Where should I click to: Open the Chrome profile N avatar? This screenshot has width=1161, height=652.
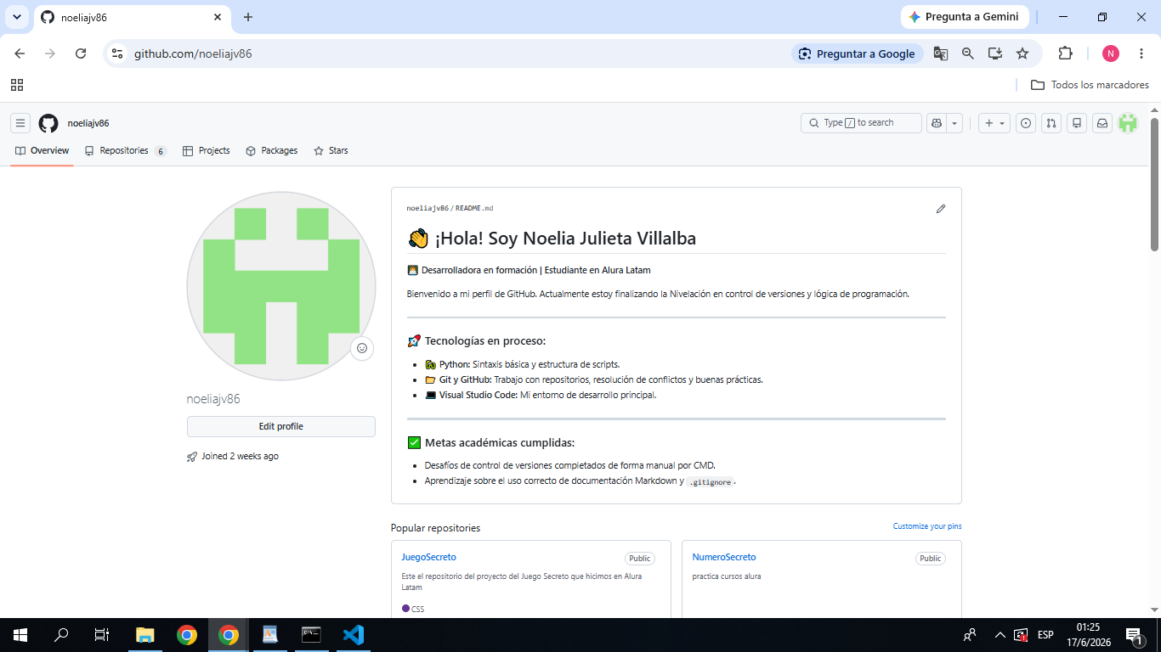pos(1111,53)
